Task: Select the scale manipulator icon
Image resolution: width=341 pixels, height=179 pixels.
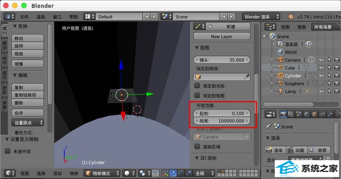Action: point(188,174)
